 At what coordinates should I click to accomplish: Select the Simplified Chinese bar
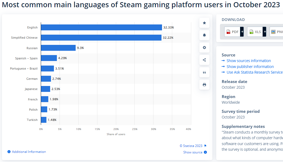point(101,38)
